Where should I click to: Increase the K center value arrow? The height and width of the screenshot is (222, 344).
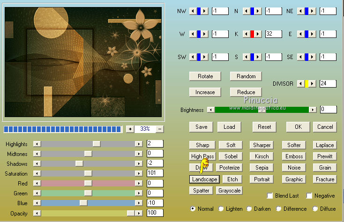pyautogui.click(x=258, y=34)
